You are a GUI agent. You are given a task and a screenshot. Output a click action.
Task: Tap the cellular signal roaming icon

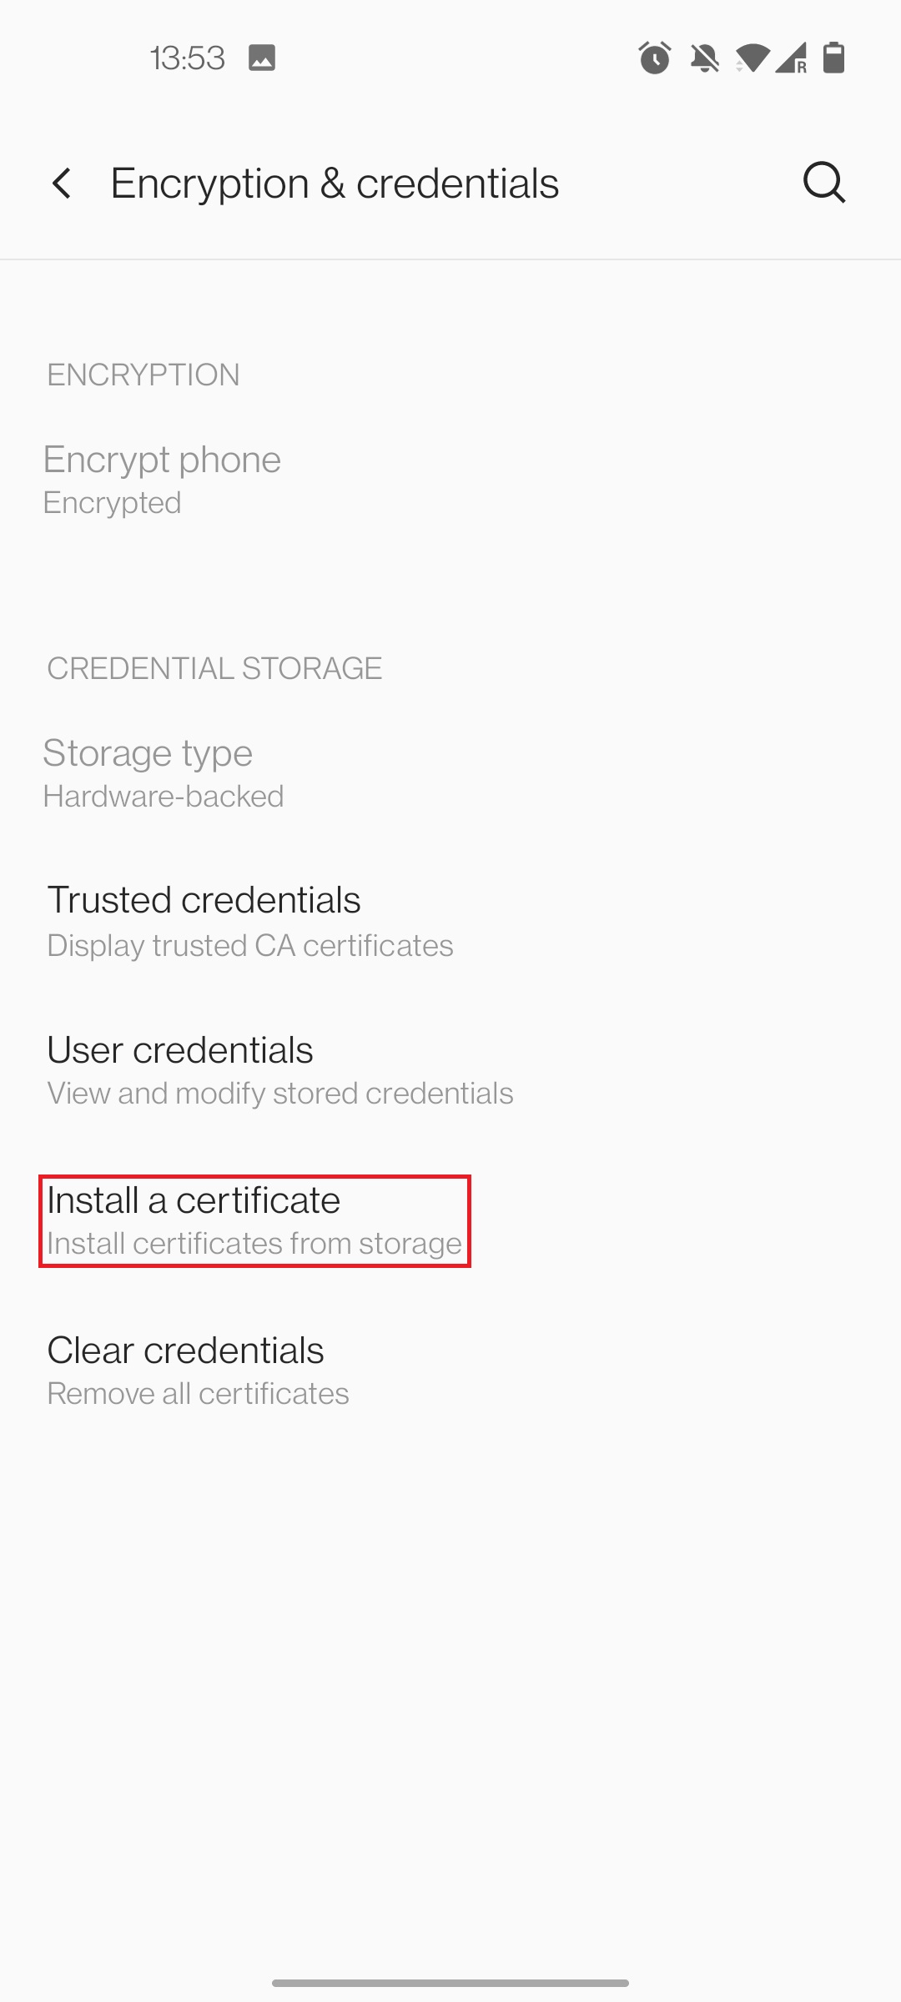point(791,58)
